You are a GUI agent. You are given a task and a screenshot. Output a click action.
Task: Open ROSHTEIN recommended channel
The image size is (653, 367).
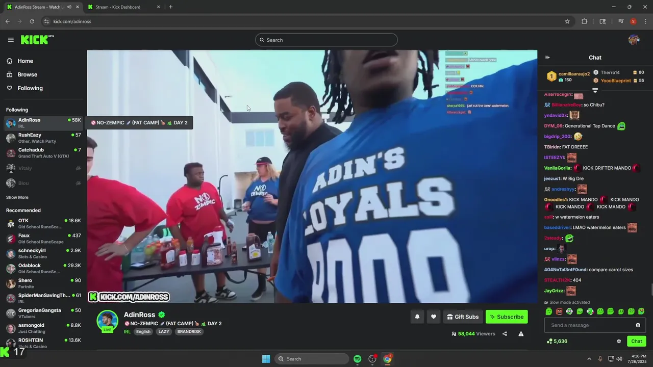43,343
